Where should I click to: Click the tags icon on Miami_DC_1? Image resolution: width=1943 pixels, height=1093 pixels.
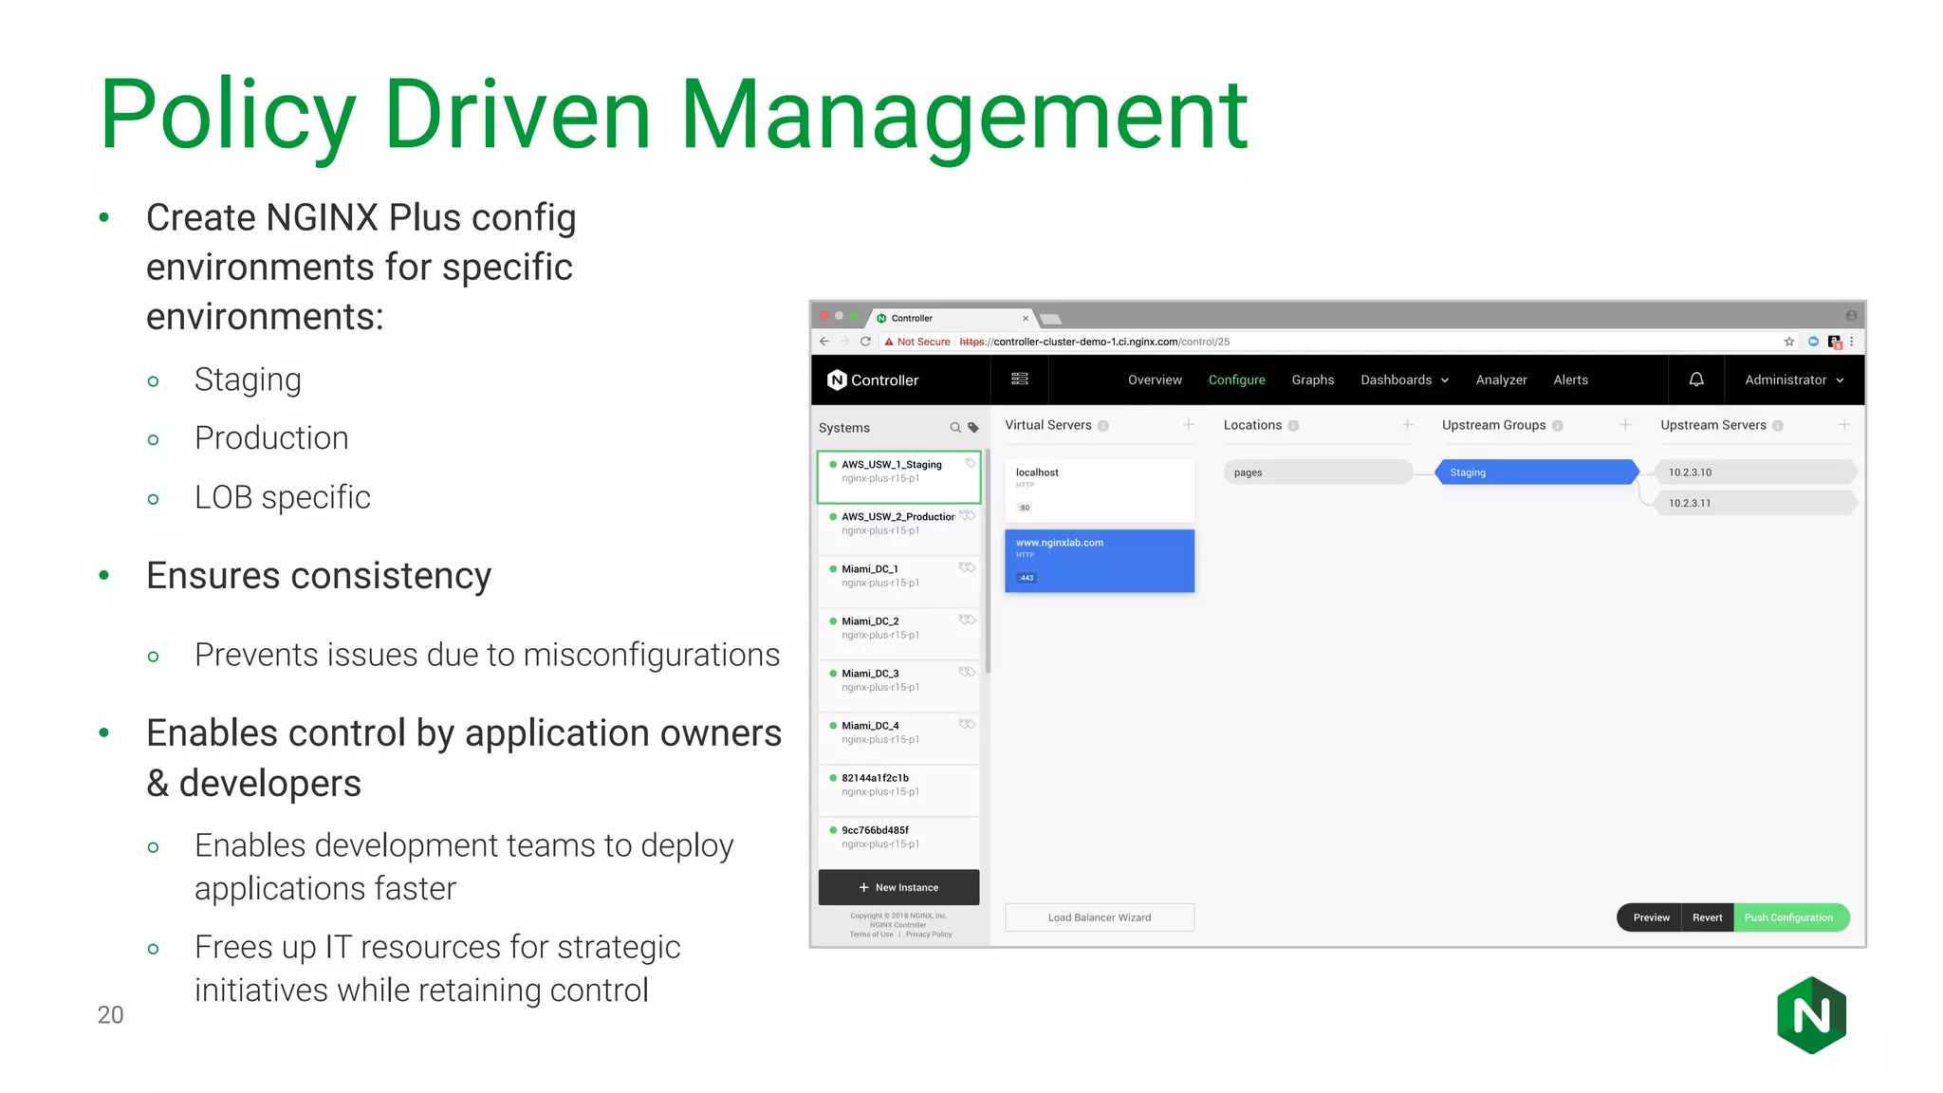[x=968, y=567]
